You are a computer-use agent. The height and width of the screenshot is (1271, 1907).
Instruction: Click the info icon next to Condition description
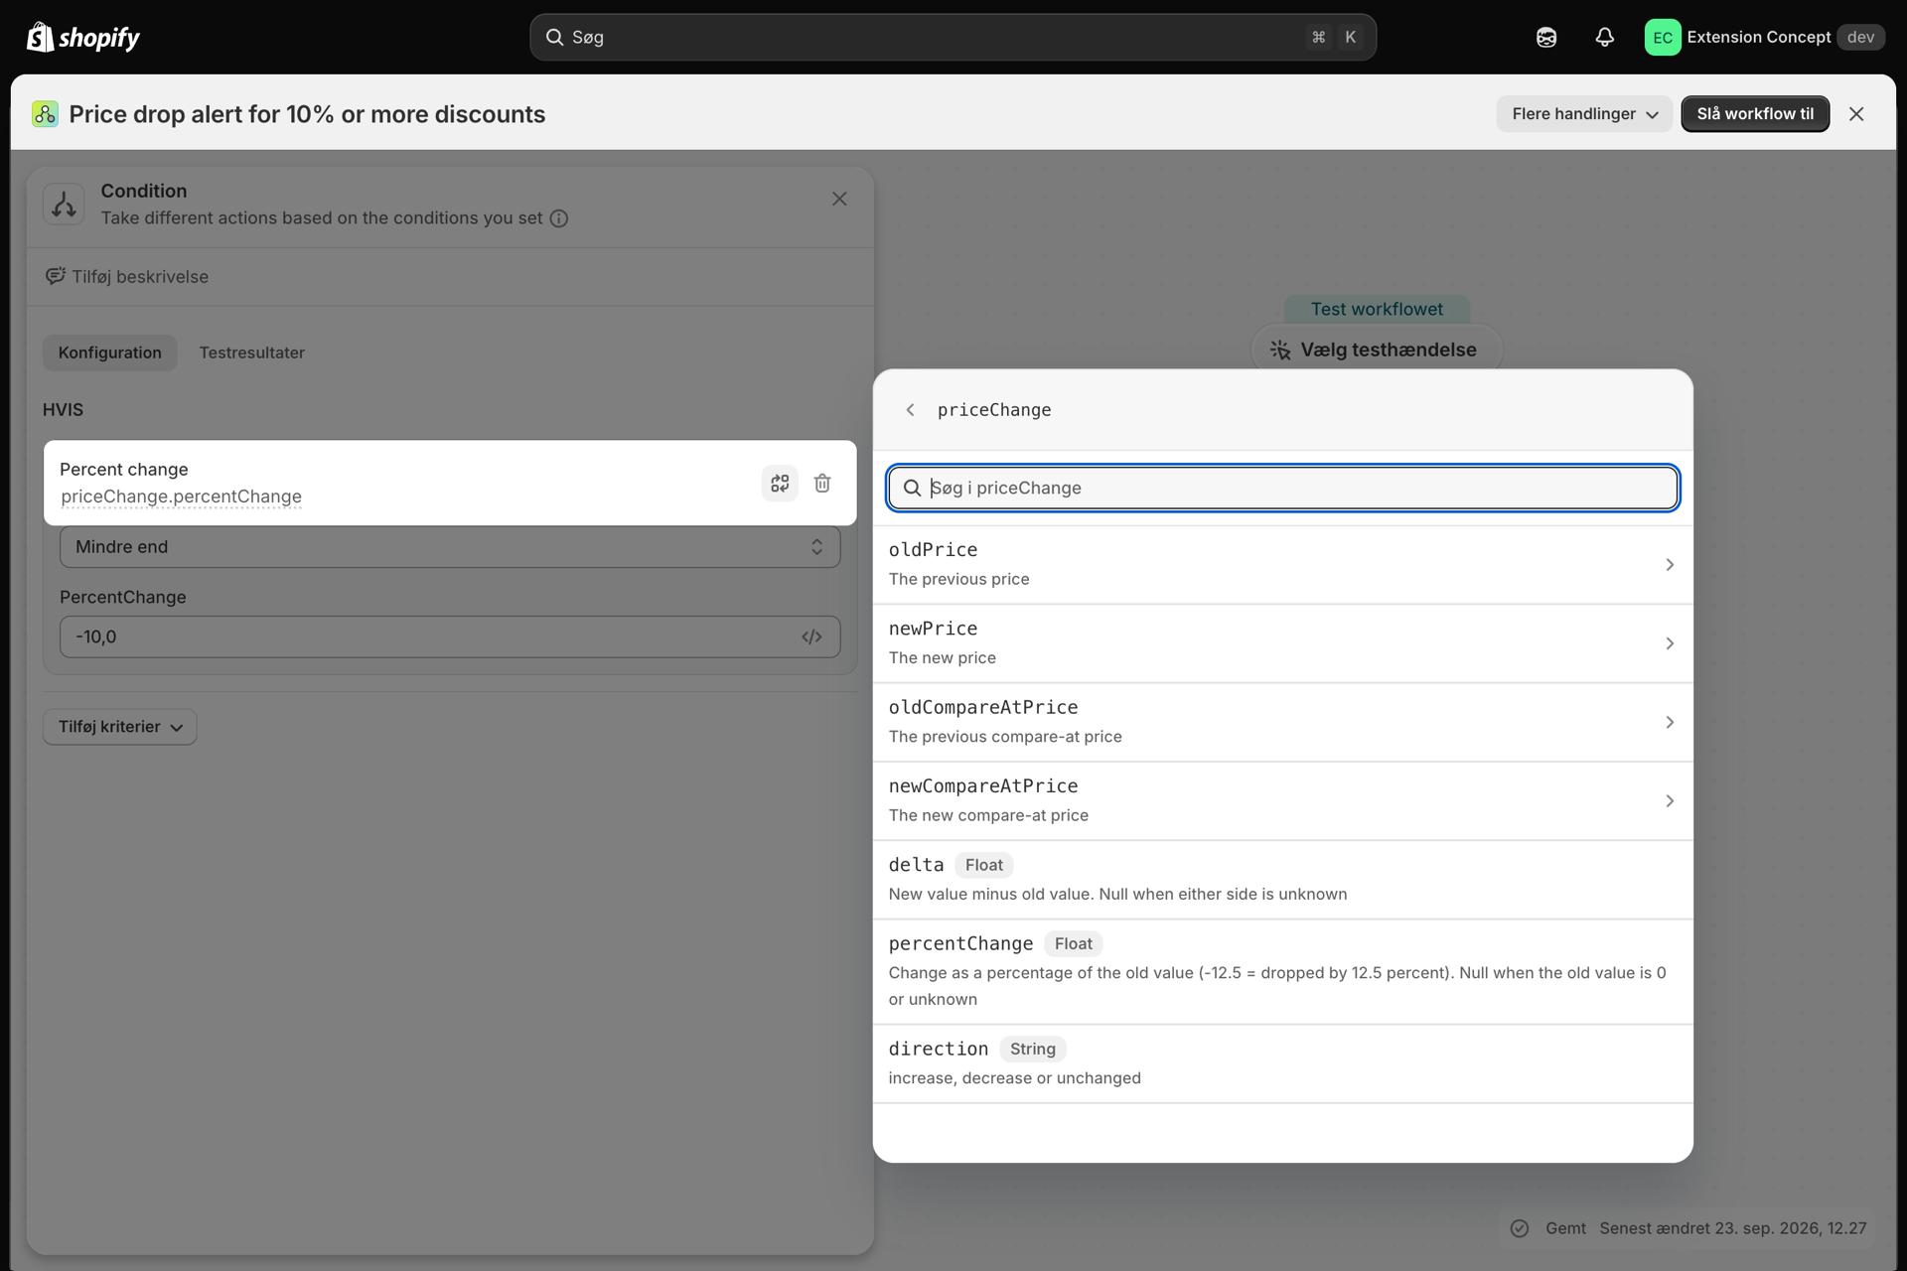click(559, 218)
